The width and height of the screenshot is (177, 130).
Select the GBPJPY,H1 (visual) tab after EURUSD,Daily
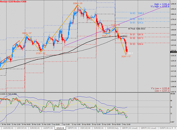coord(130,128)
